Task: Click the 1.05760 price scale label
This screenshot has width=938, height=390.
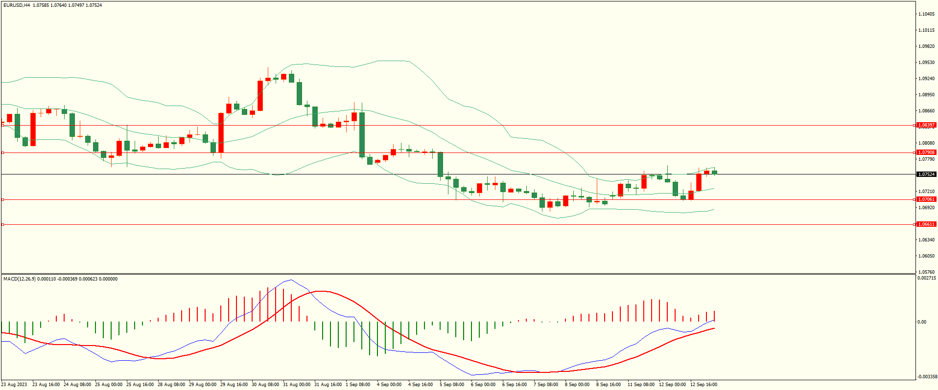Action: point(926,272)
